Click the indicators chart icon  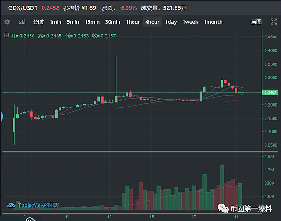(x=22, y=22)
